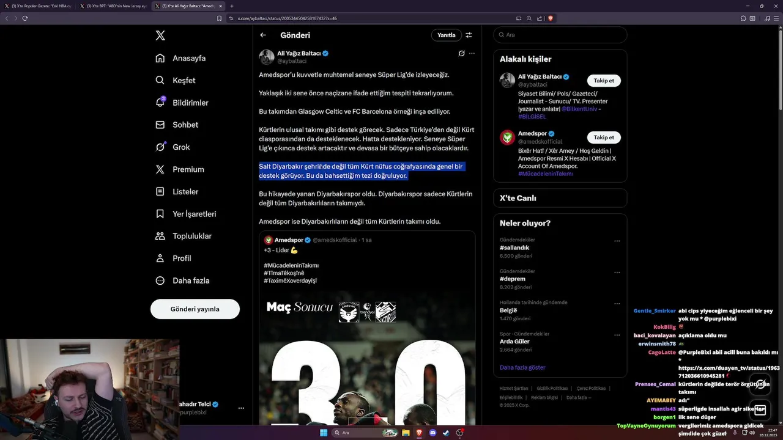Screen dimensions: 783x440
Task: Open X'te Canlı section
Action: point(560,198)
